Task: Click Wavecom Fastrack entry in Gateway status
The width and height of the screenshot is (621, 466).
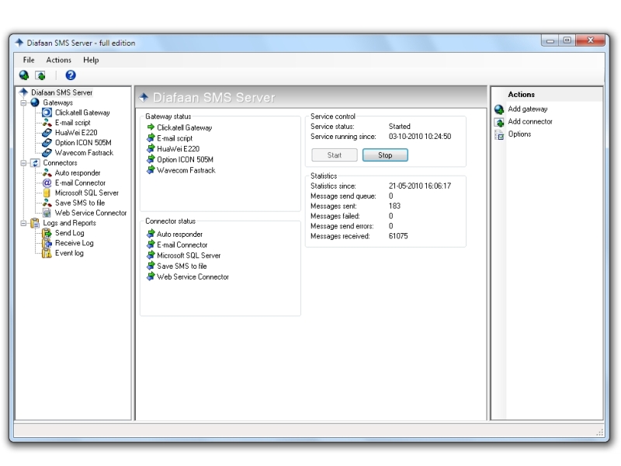Action: 186,170
